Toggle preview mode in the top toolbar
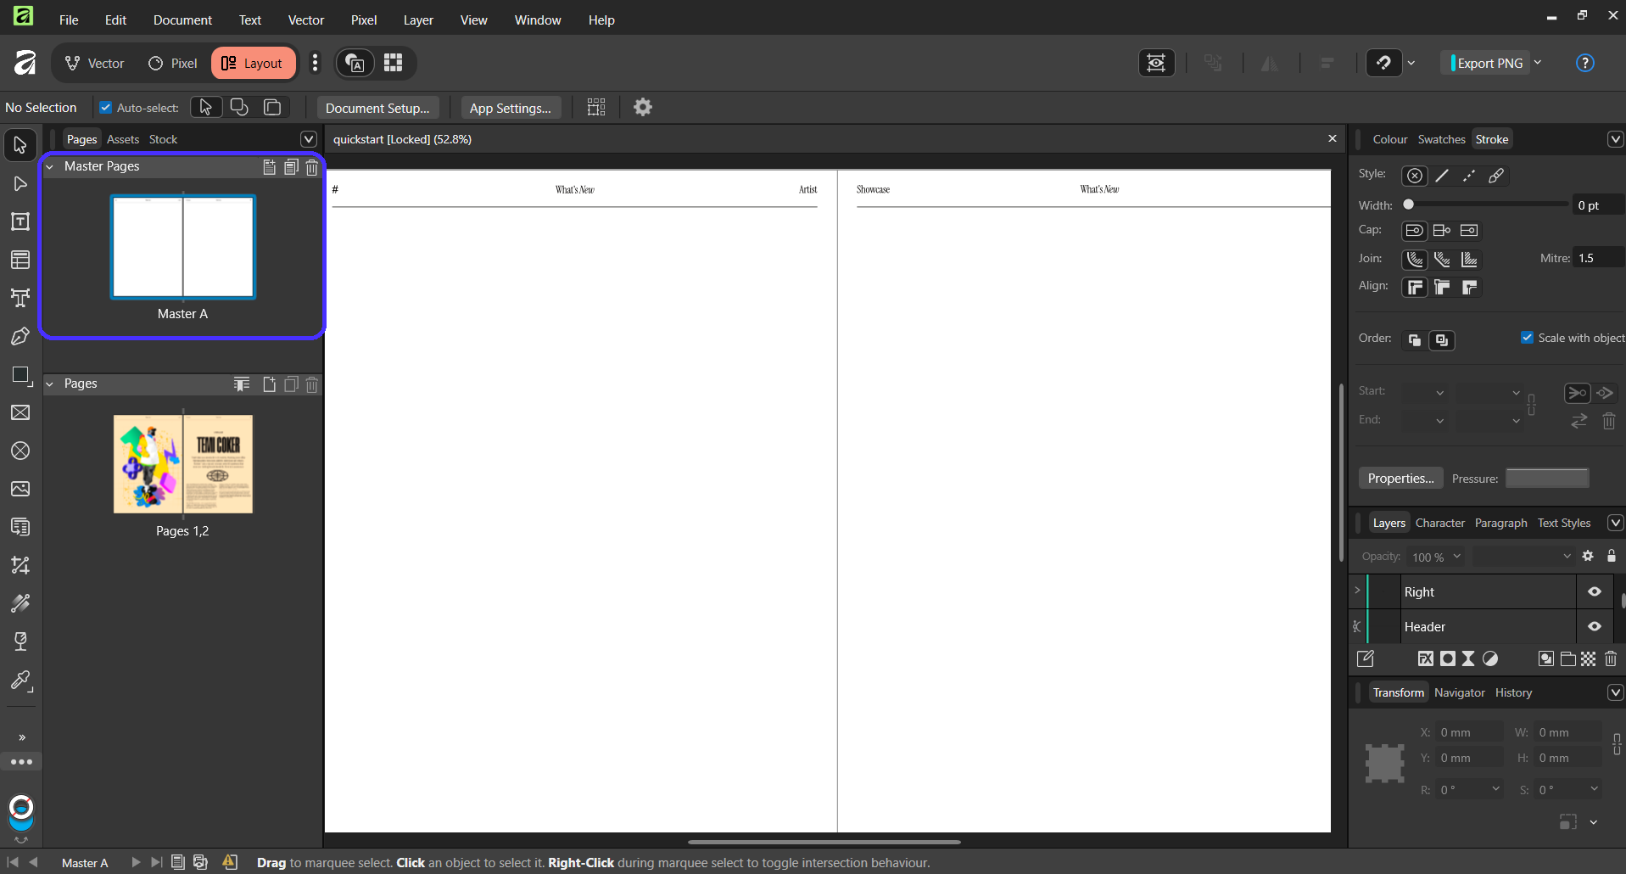The width and height of the screenshot is (1626, 874). [1156, 63]
